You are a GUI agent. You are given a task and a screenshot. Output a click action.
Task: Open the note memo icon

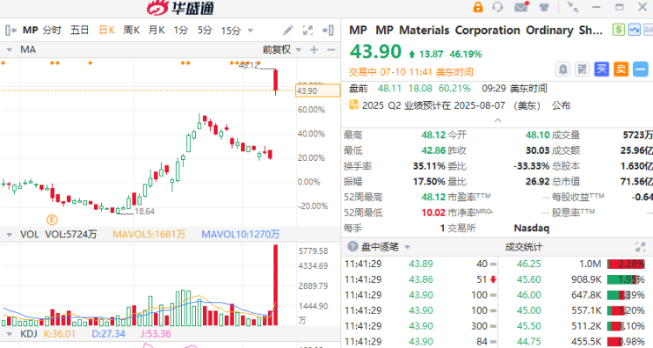click(582, 69)
